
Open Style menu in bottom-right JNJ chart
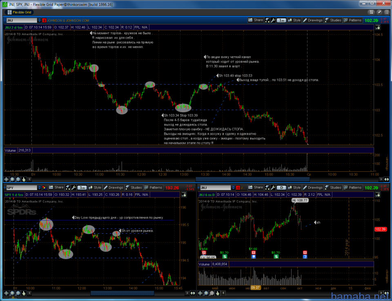(294, 188)
